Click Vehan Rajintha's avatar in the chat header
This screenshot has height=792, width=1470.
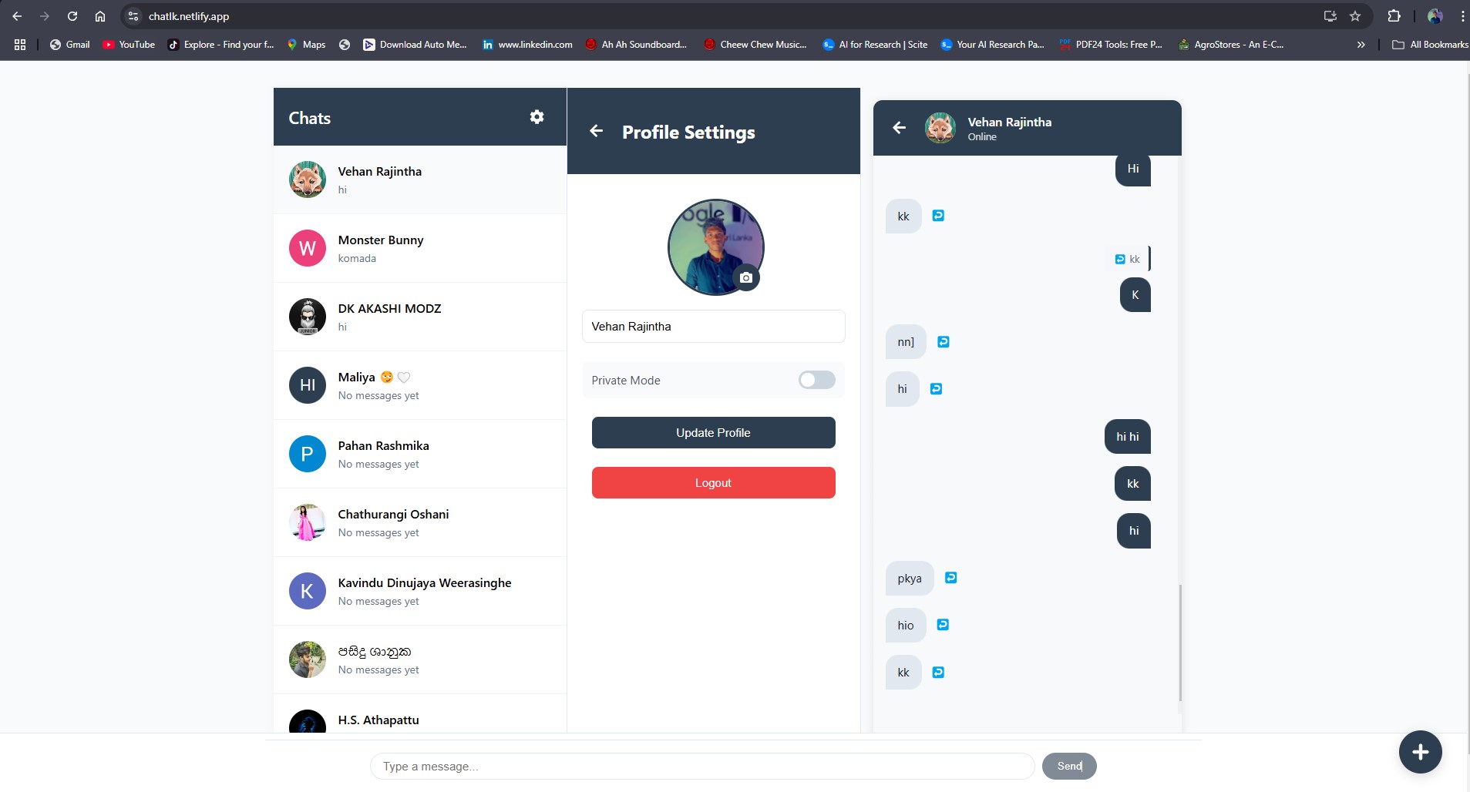click(940, 127)
